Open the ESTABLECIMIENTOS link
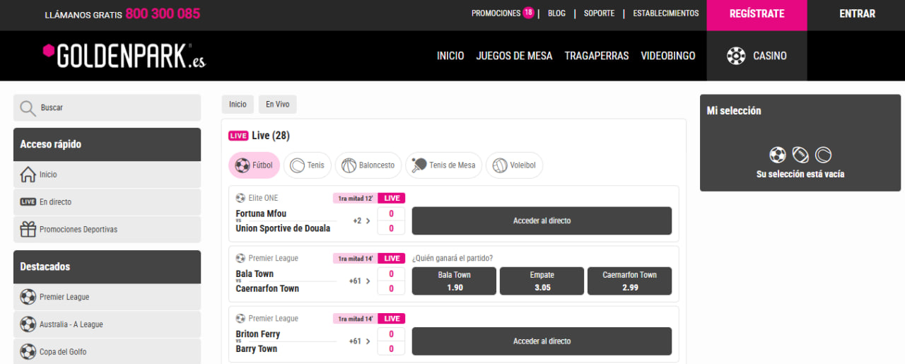This screenshot has width=905, height=364. pos(665,13)
